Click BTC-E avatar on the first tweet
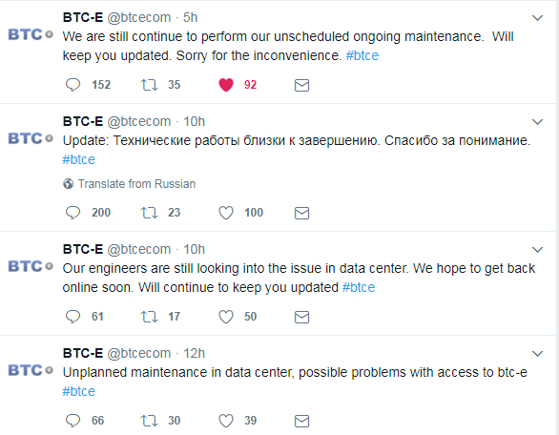This screenshot has height=435, width=559. tap(31, 34)
